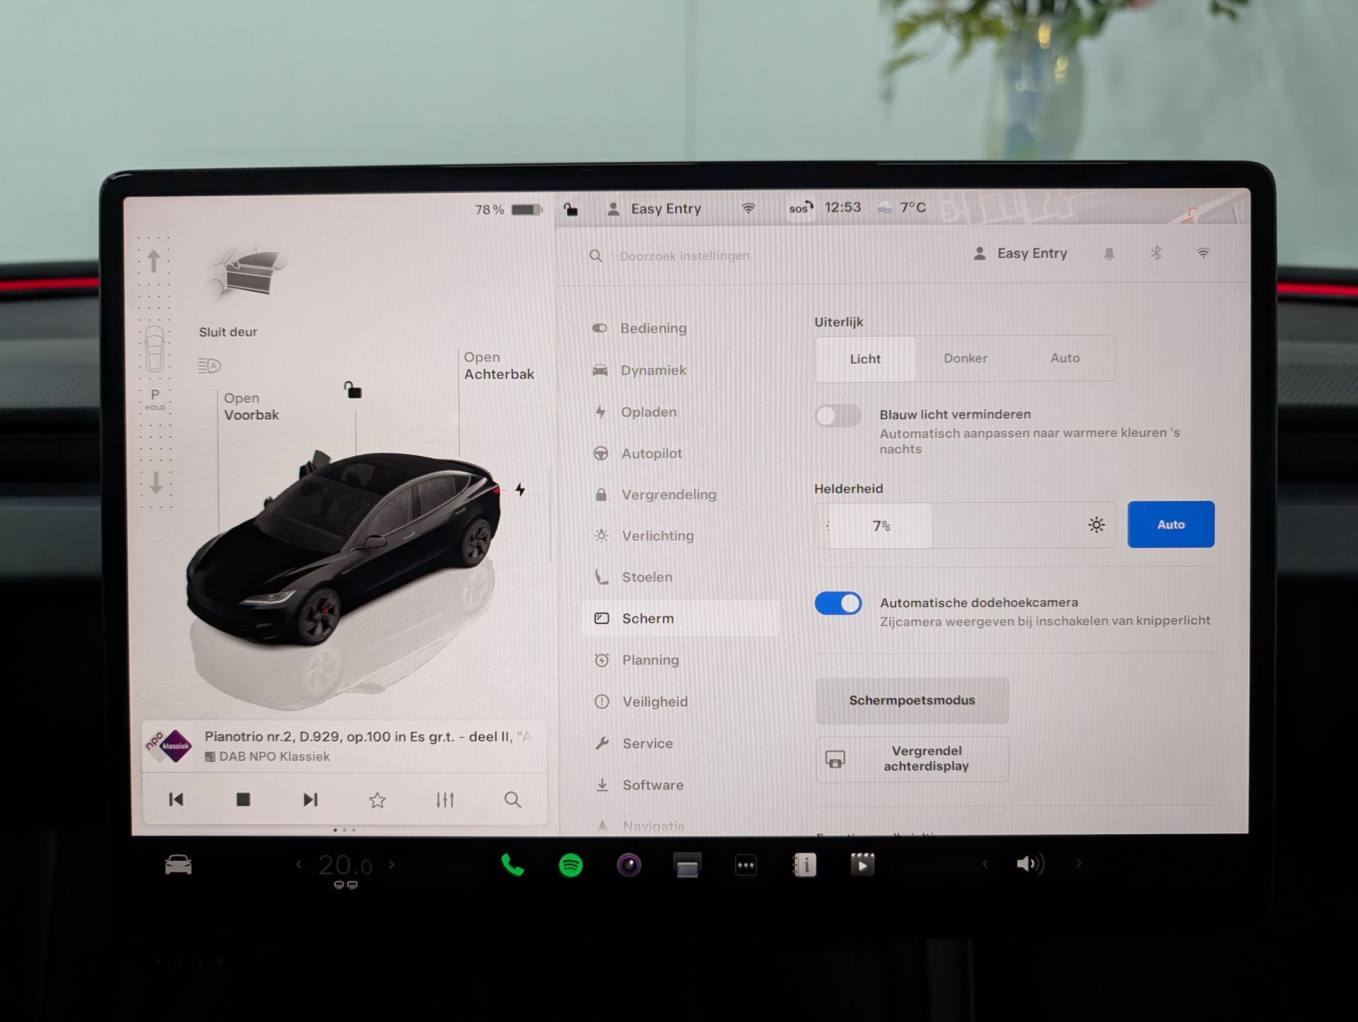1358x1022 pixels.
Task: Add station to favorites with star
Action: (378, 800)
